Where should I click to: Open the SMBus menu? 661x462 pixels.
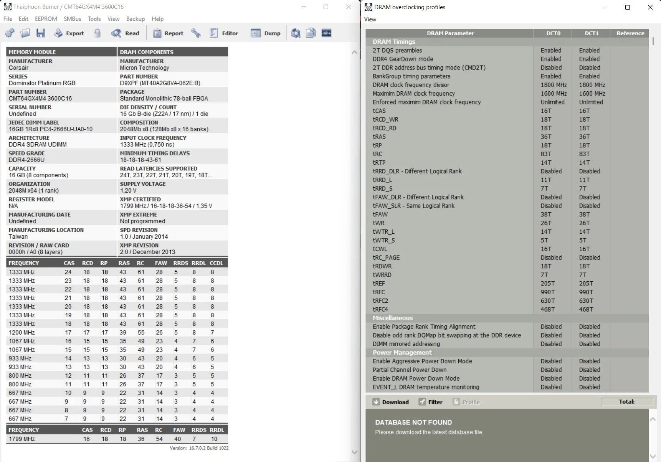pyautogui.click(x=73, y=19)
